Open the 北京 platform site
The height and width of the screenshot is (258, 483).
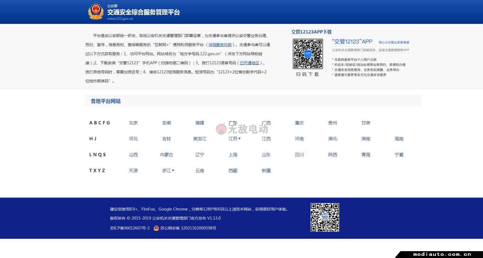coord(133,123)
